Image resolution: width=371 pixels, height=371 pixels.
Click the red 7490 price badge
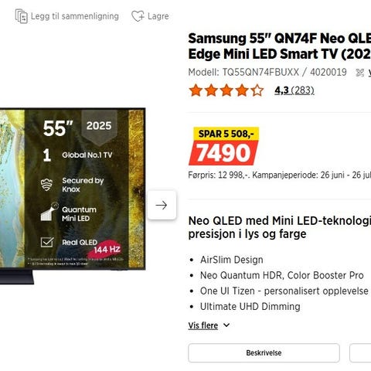pos(223,153)
